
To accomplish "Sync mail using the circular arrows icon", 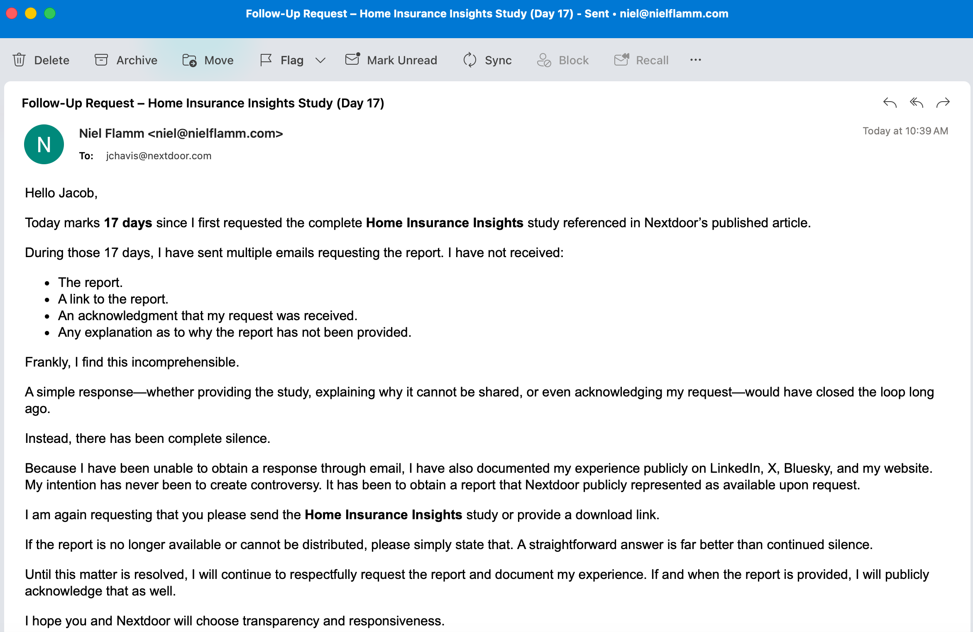I will [470, 60].
